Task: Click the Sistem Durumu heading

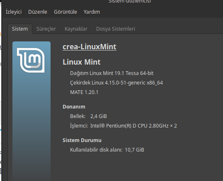Action: coord(82,140)
